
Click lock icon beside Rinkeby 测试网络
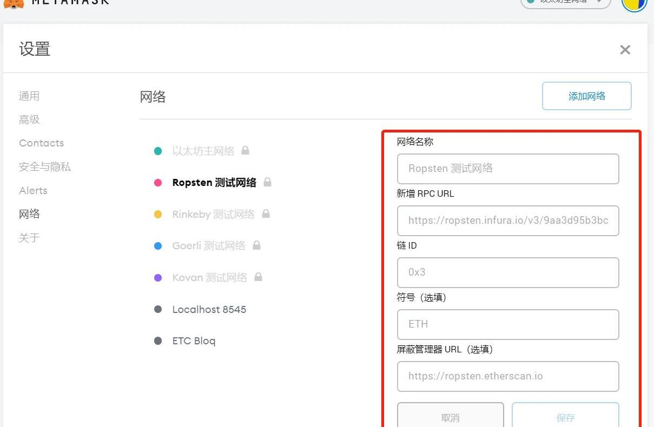pos(266,213)
